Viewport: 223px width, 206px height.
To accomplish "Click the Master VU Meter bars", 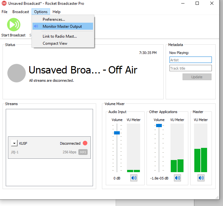I will 201,148.
